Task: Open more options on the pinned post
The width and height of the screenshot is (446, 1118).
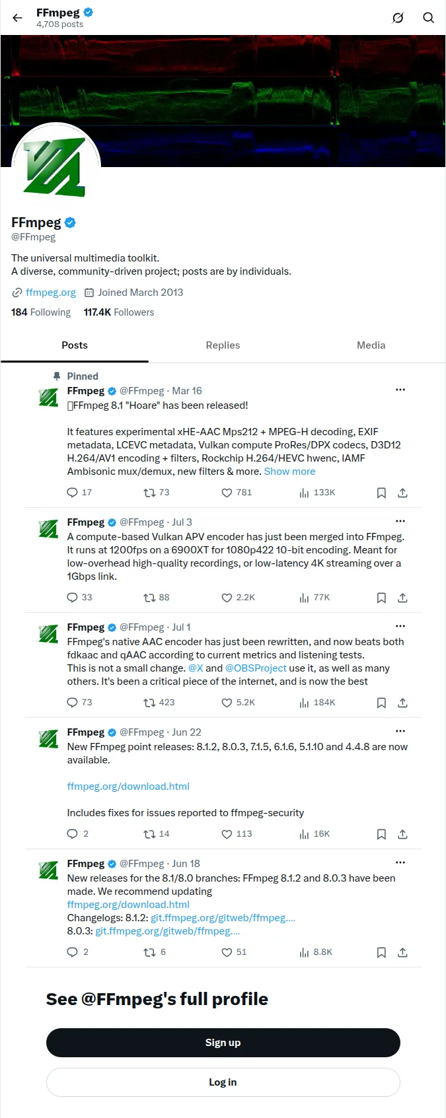Action: tap(400, 390)
